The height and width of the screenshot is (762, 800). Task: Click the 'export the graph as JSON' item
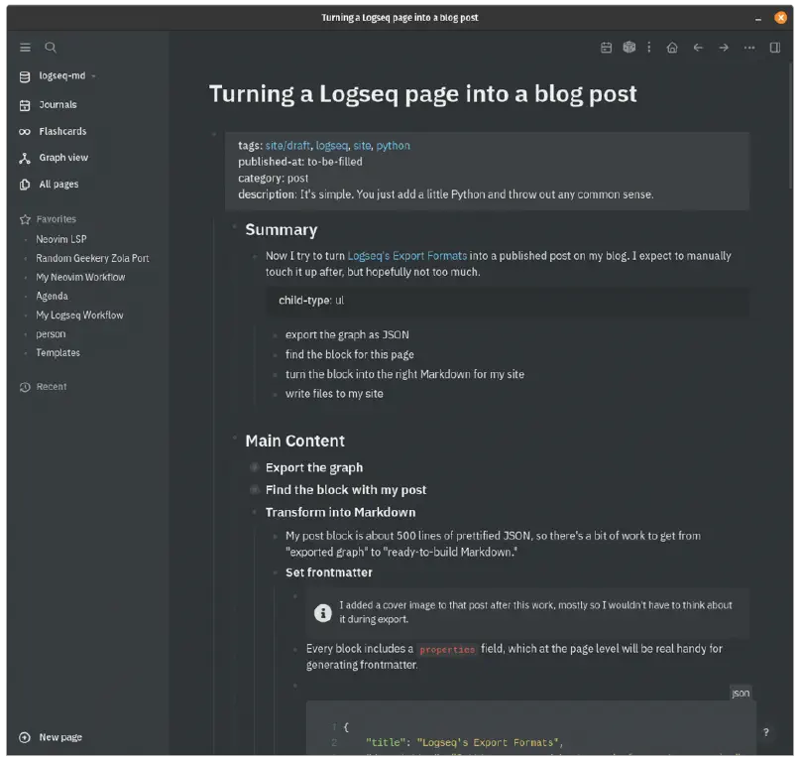point(347,335)
